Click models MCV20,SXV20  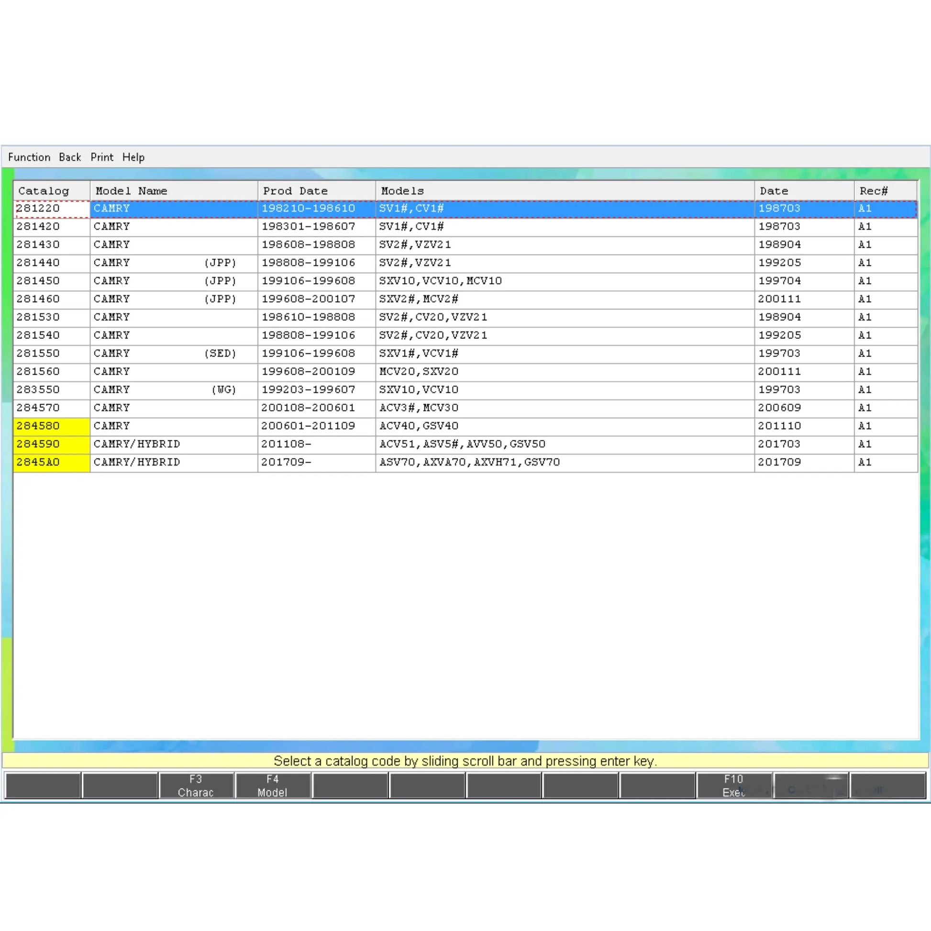[419, 372]
